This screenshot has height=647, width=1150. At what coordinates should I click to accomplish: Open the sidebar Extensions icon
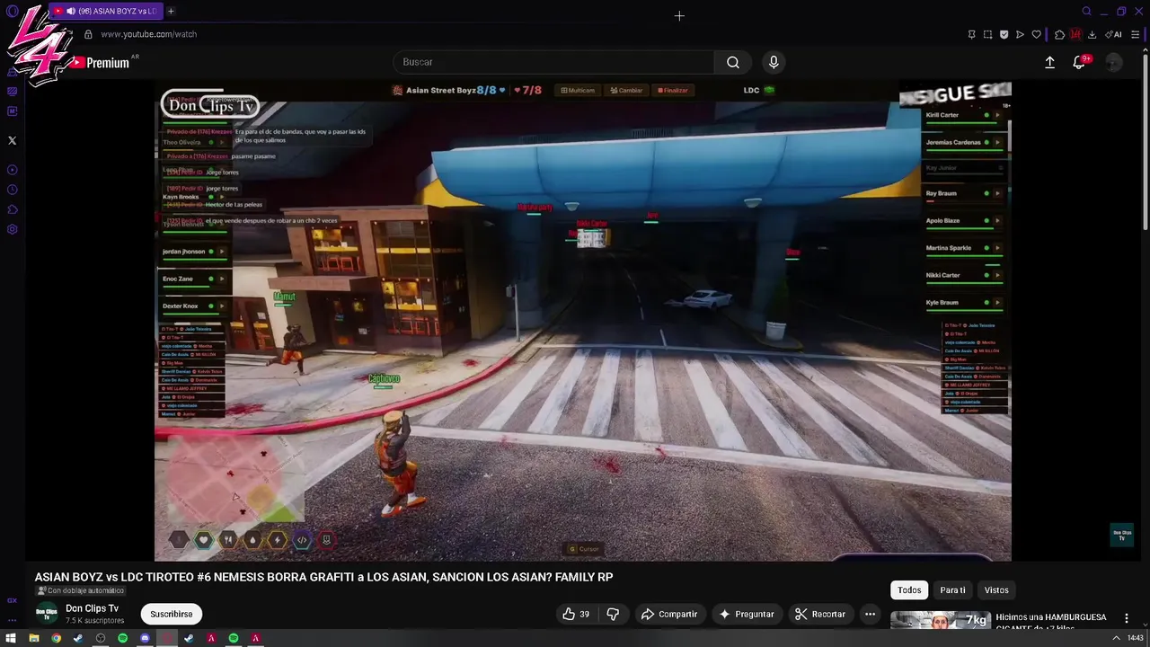[13, 209]
